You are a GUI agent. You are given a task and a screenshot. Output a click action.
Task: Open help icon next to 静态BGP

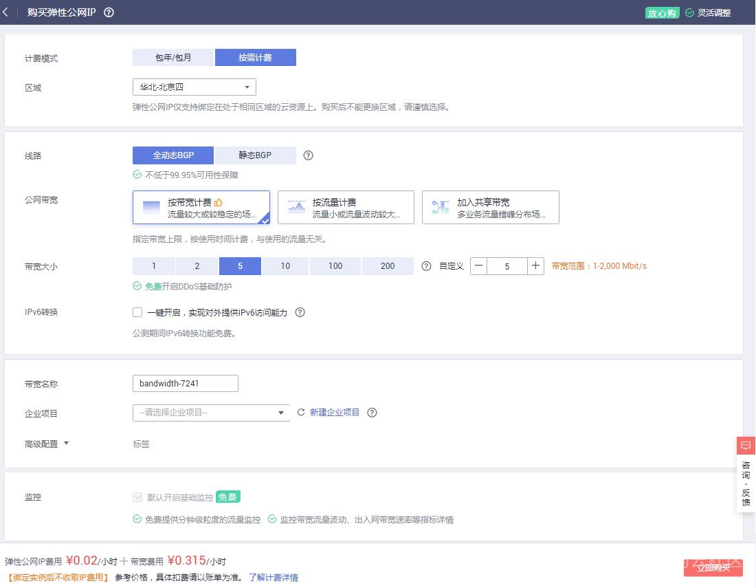point(308,155)
